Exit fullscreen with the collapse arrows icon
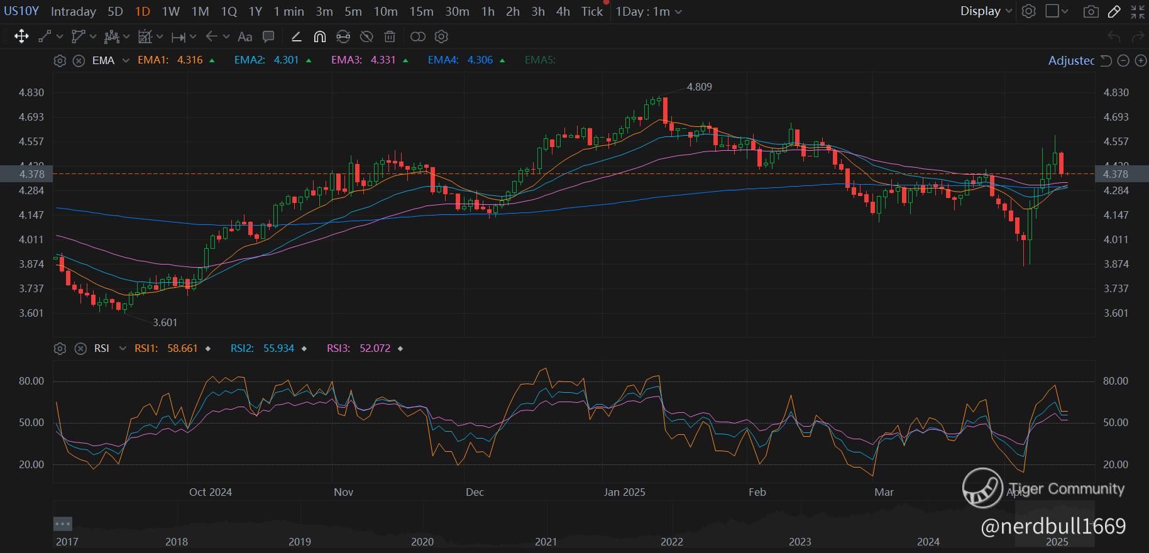 [1138, 11]
